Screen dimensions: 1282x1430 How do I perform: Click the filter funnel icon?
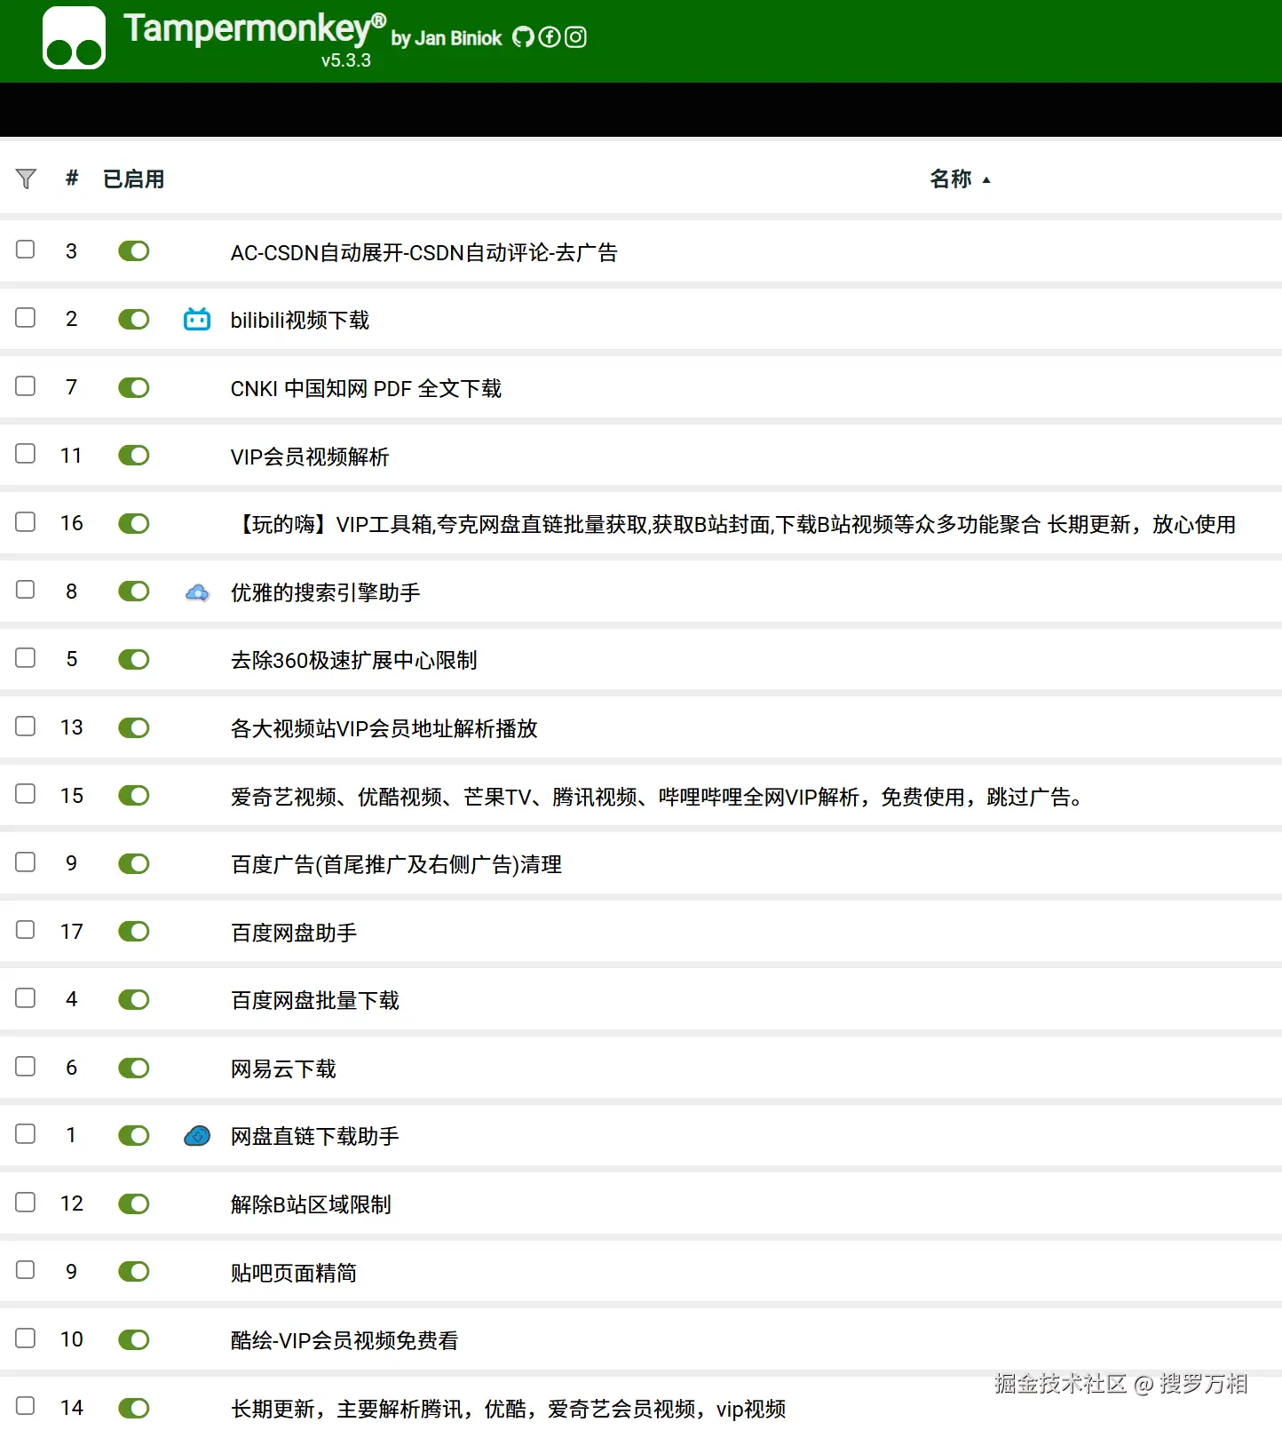26,179
